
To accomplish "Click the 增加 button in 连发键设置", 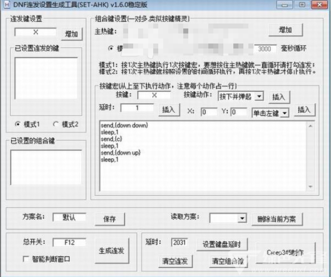I will (72, 34).
